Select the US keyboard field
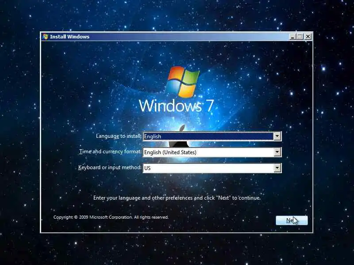 pyautogui.click(x=212, y=168)
